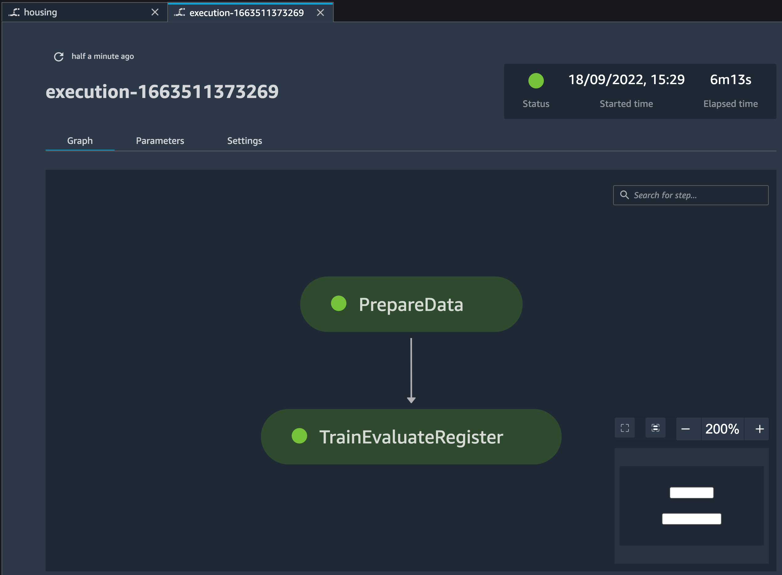Select the PrepareData step node

411,304
